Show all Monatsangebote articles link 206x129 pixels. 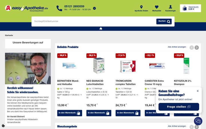click(177, 126)
